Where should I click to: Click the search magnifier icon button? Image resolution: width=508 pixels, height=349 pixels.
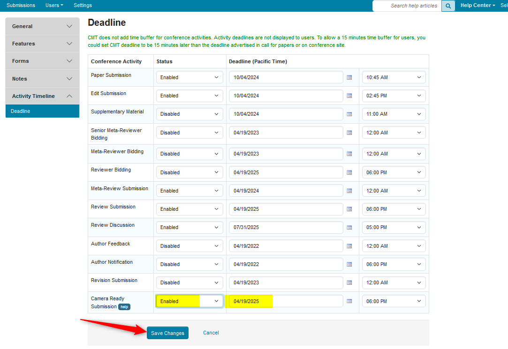[x=448, y=6]
